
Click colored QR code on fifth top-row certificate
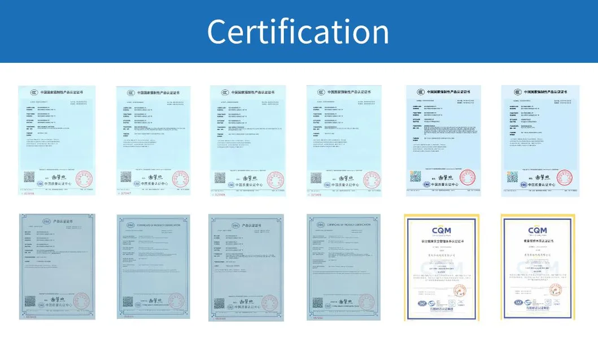pos(416,176)
